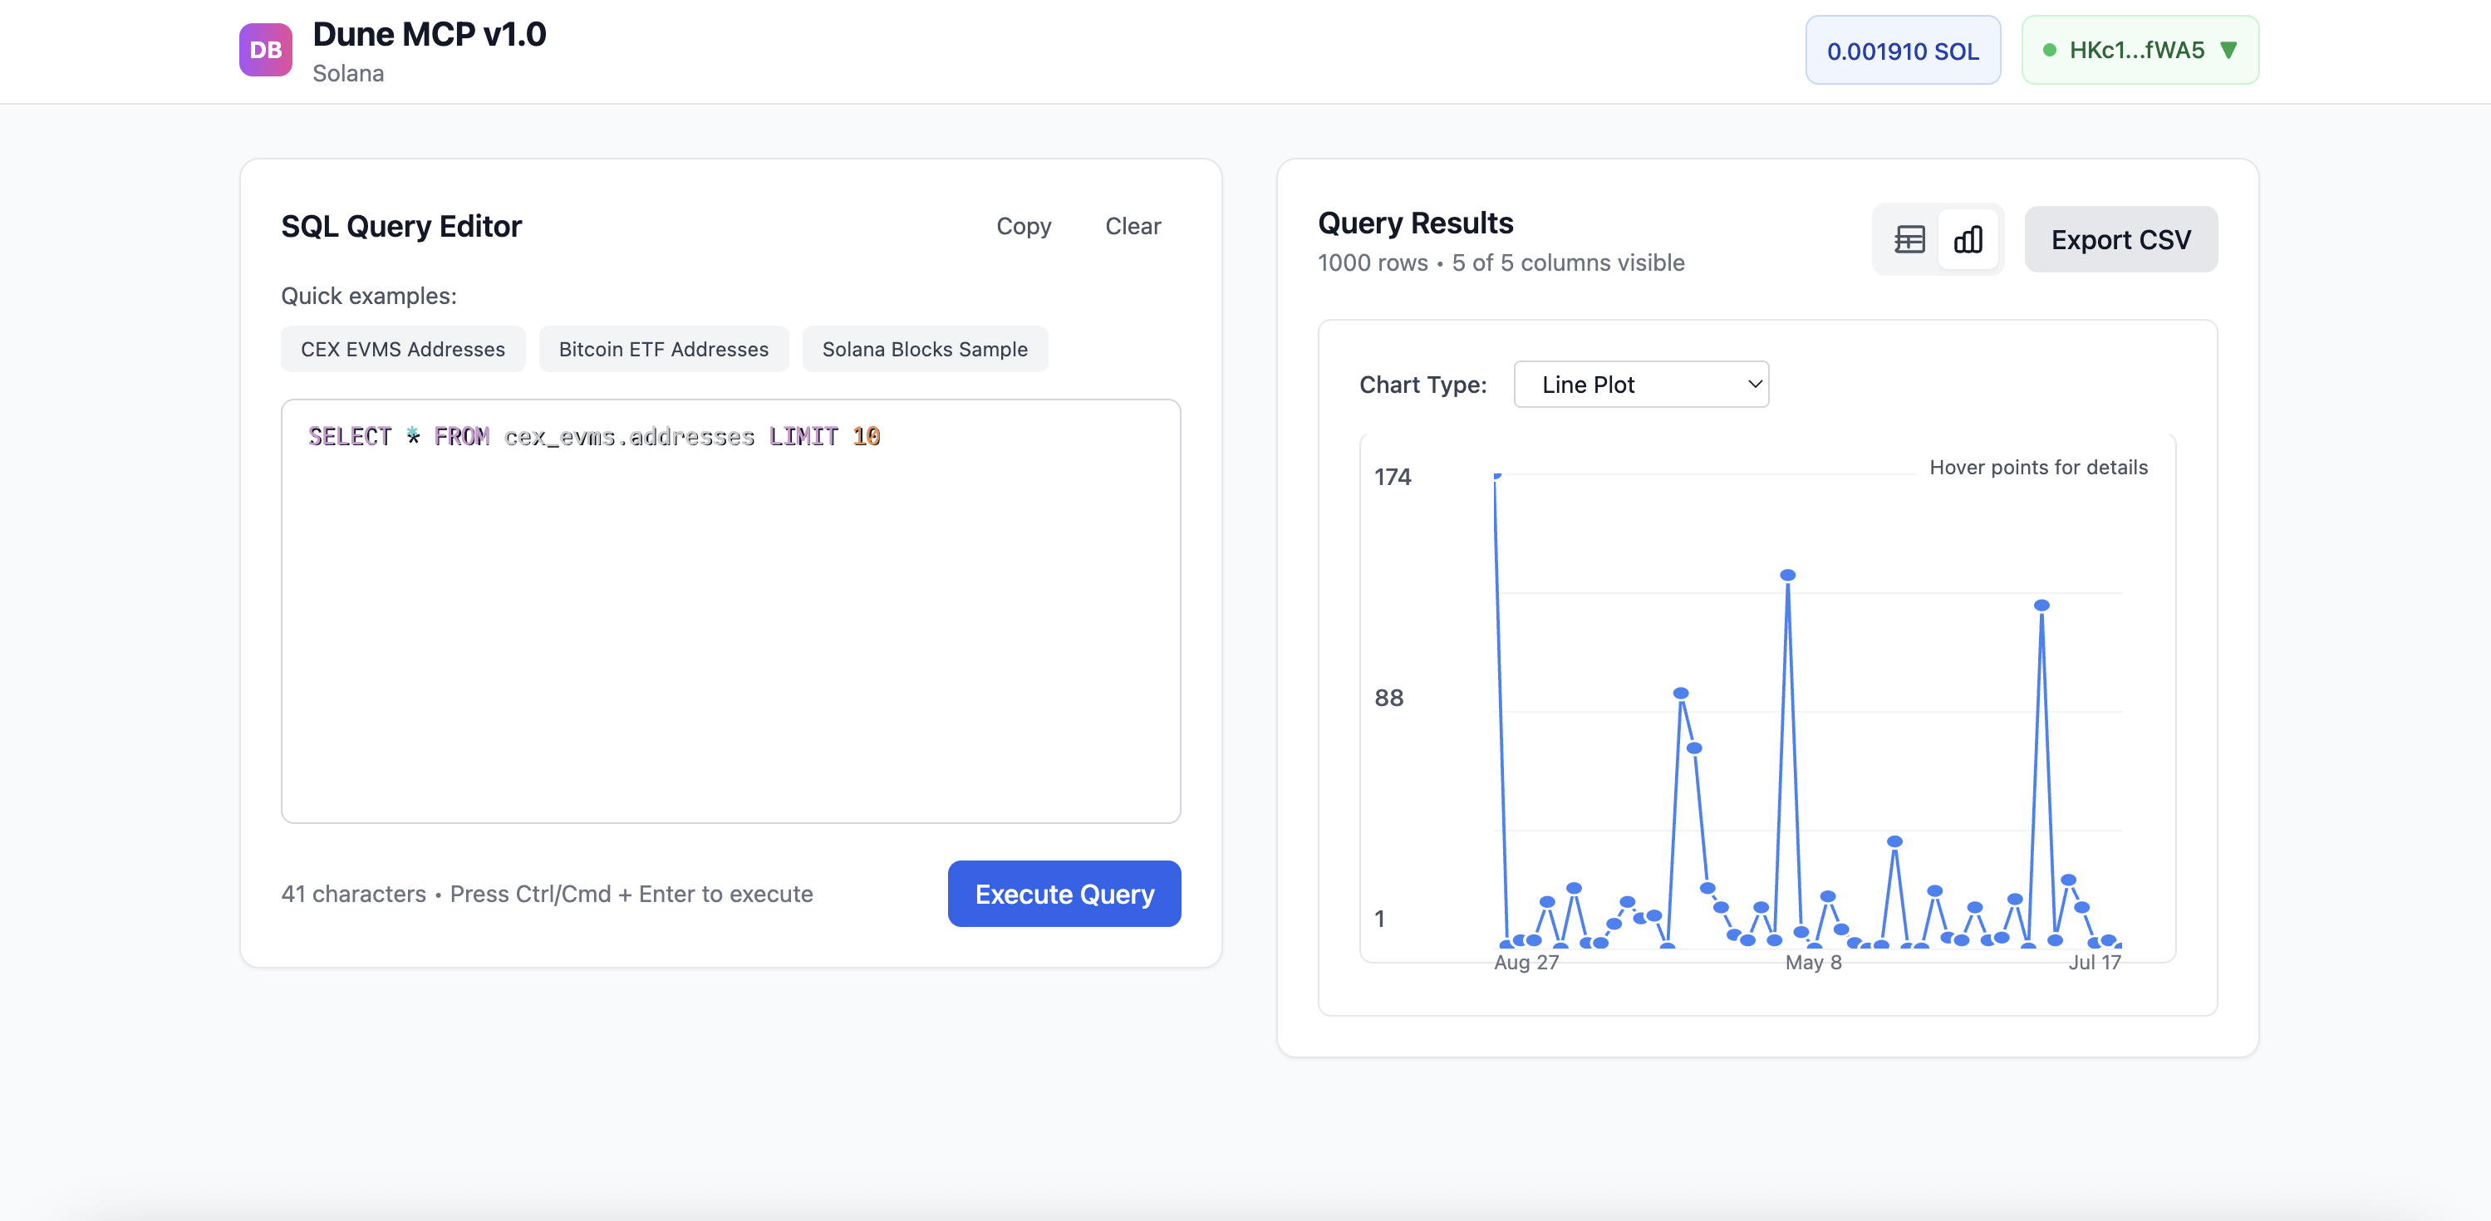Export results as CSV
The image size is (2491, 1221).
pos(2120,240)
